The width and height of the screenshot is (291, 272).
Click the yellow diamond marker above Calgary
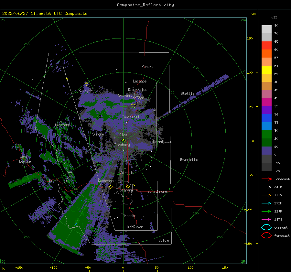click(128, 186)
